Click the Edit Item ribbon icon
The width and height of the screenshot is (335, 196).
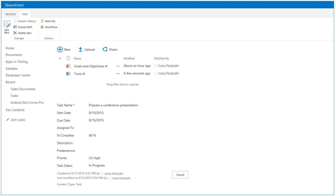[7, 24]
